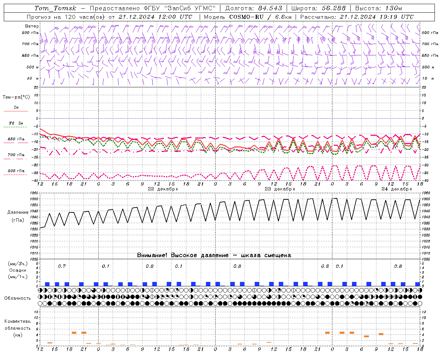Viewport: 440px width, 352px height.
Task: Click the 'Осадки' precipitation panel label
Action: (18, 270)
